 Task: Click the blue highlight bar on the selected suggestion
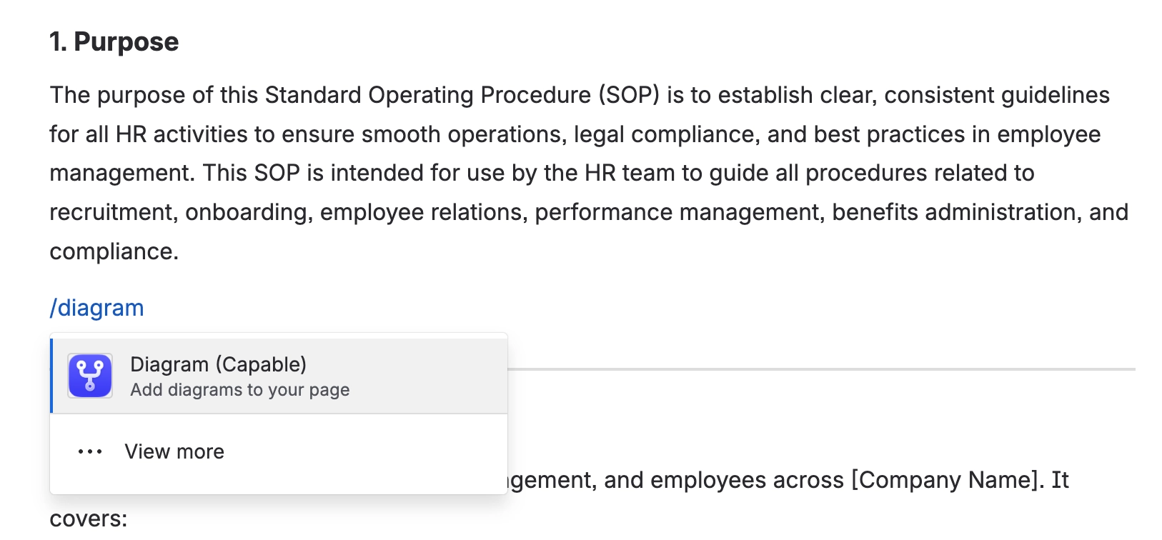pyautogui.click(x=51, y=375)
